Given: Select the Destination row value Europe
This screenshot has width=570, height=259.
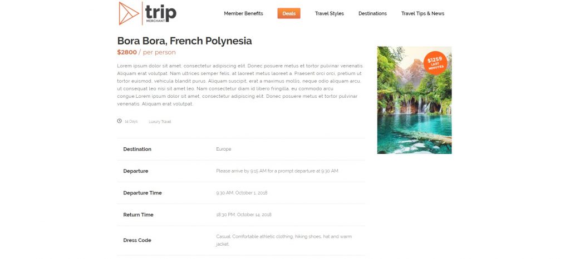Looking at the screenshot, I should [x=224, y=149].
